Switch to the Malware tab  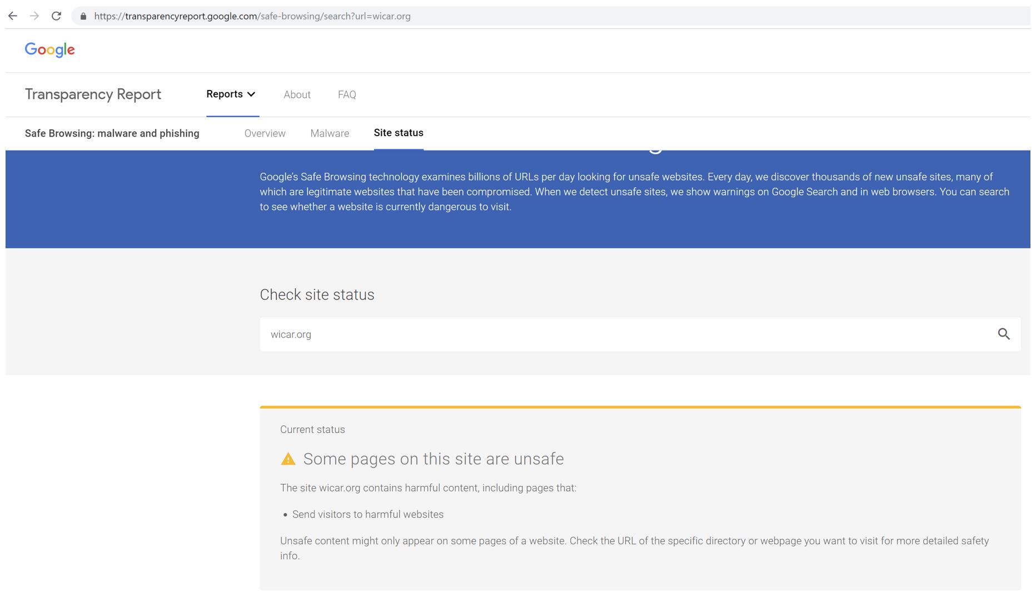pos(330,133)
